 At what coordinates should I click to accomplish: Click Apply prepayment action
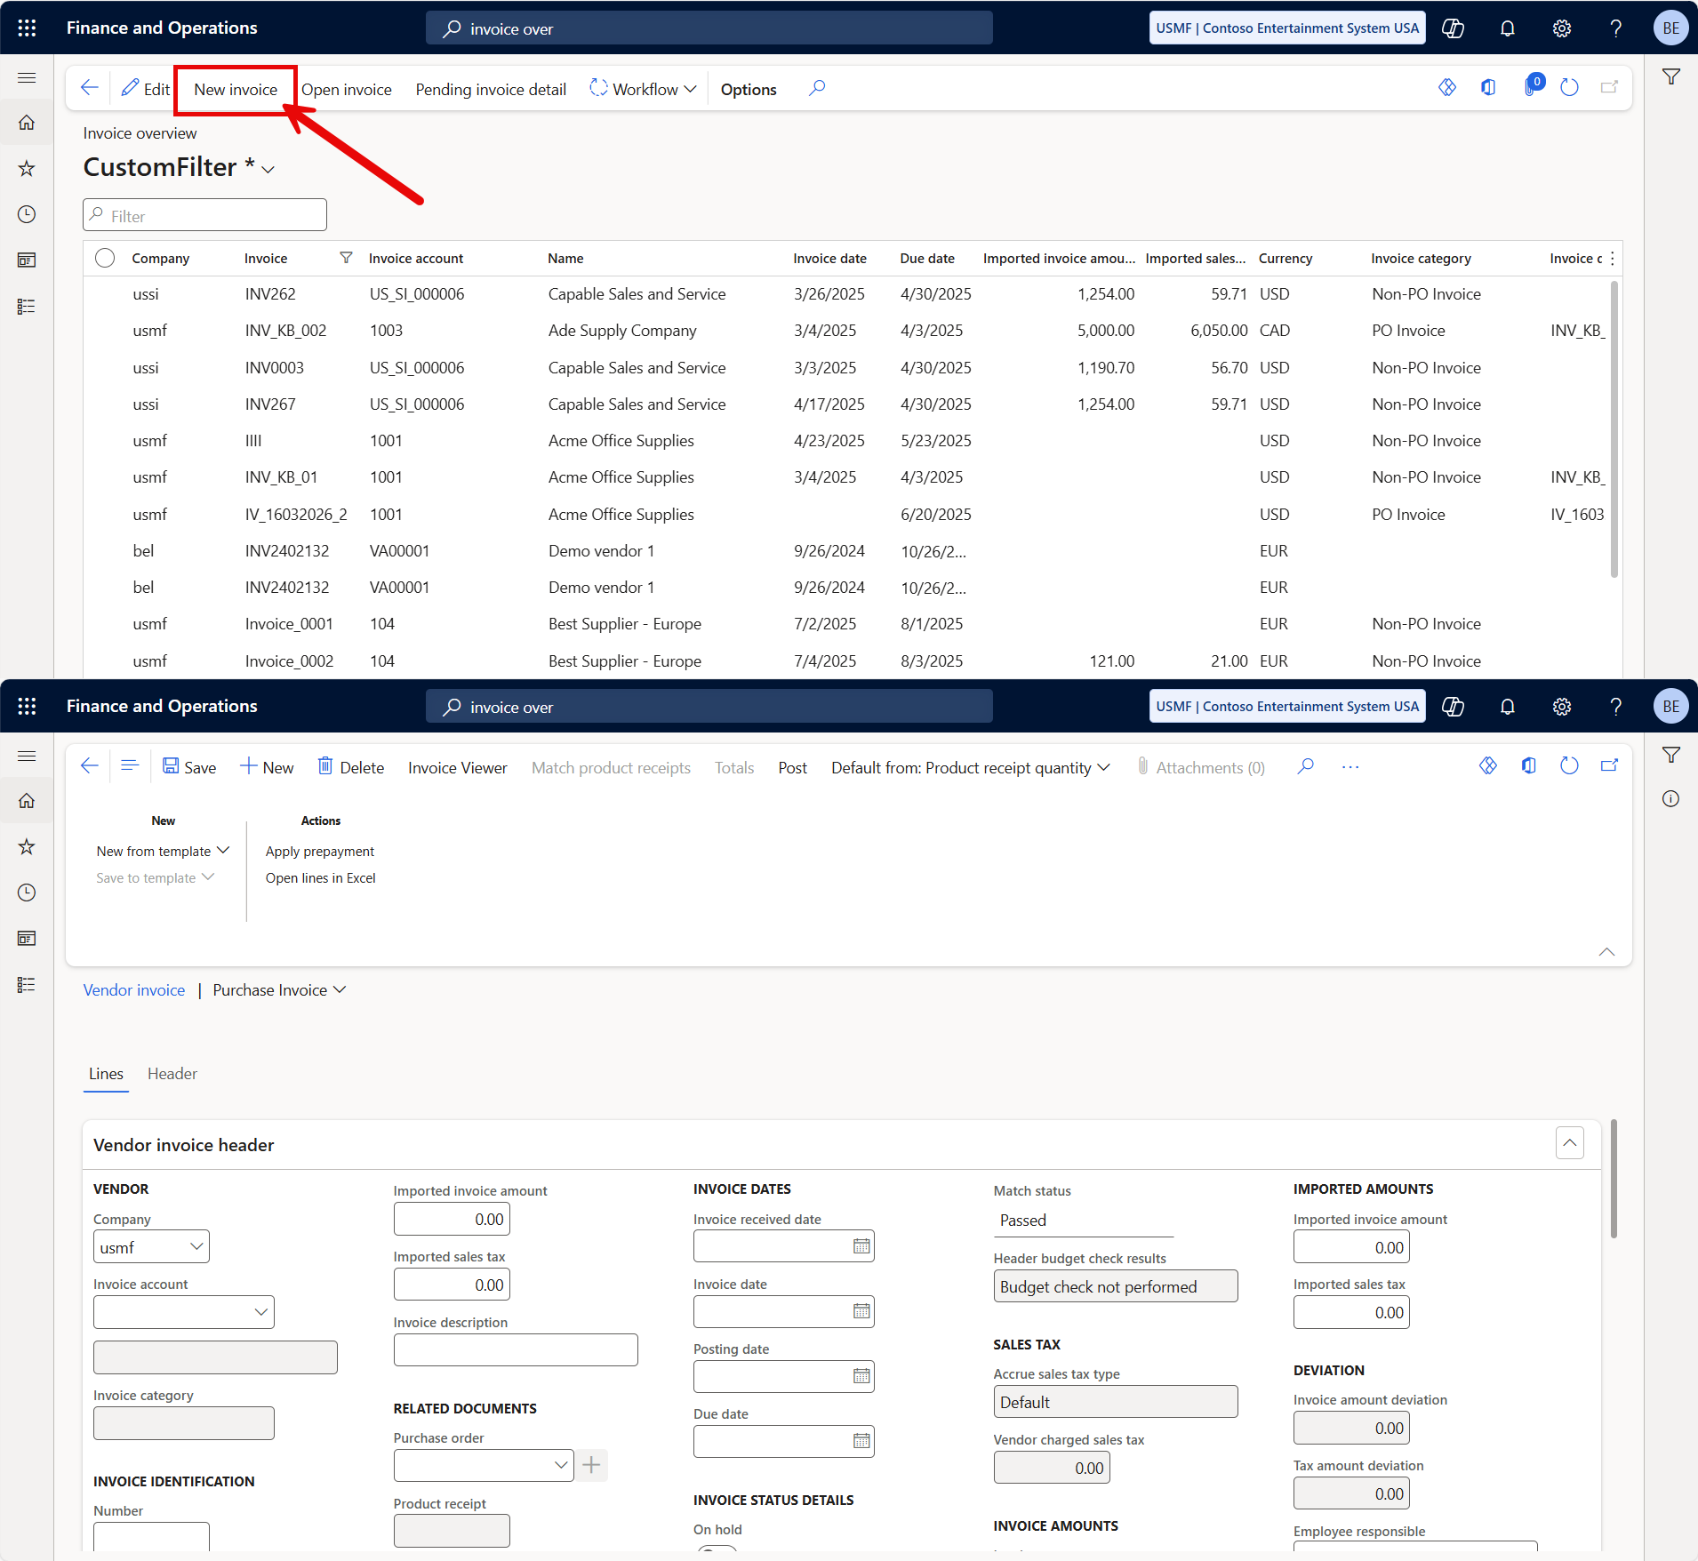tap(320, 851)
